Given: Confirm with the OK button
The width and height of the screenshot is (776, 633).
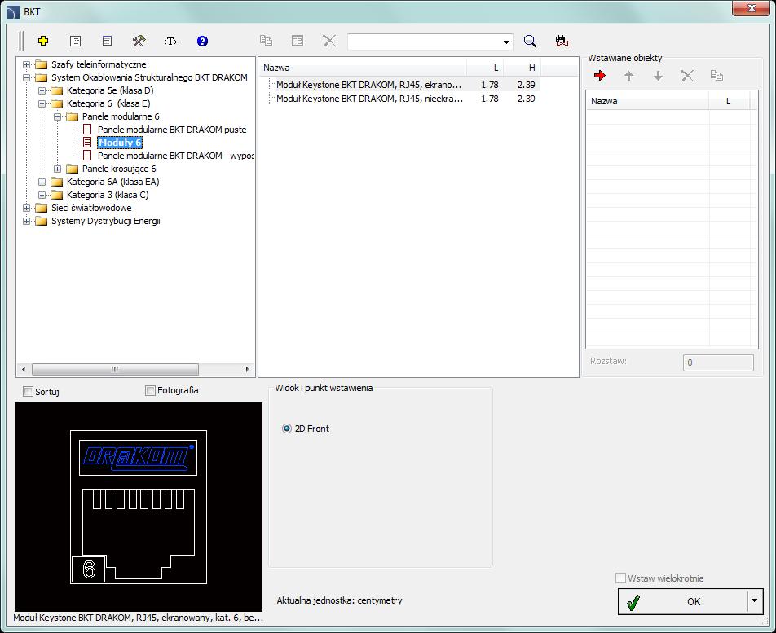Looking at the screenshot, I should pyautogui.click(x=683, y=601).
